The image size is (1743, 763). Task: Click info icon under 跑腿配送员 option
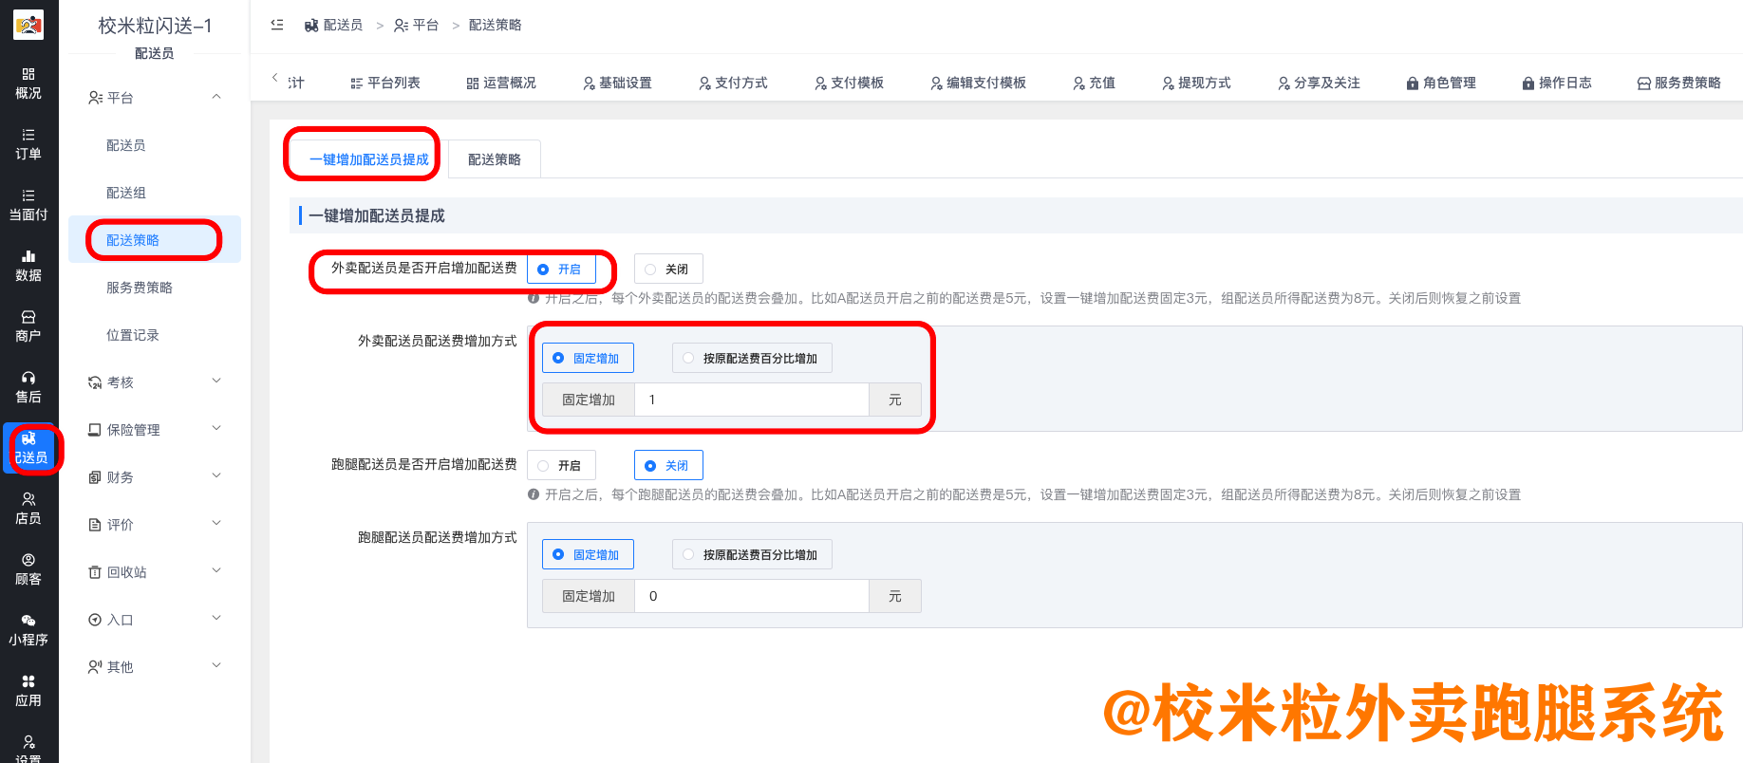click(534, 494)
